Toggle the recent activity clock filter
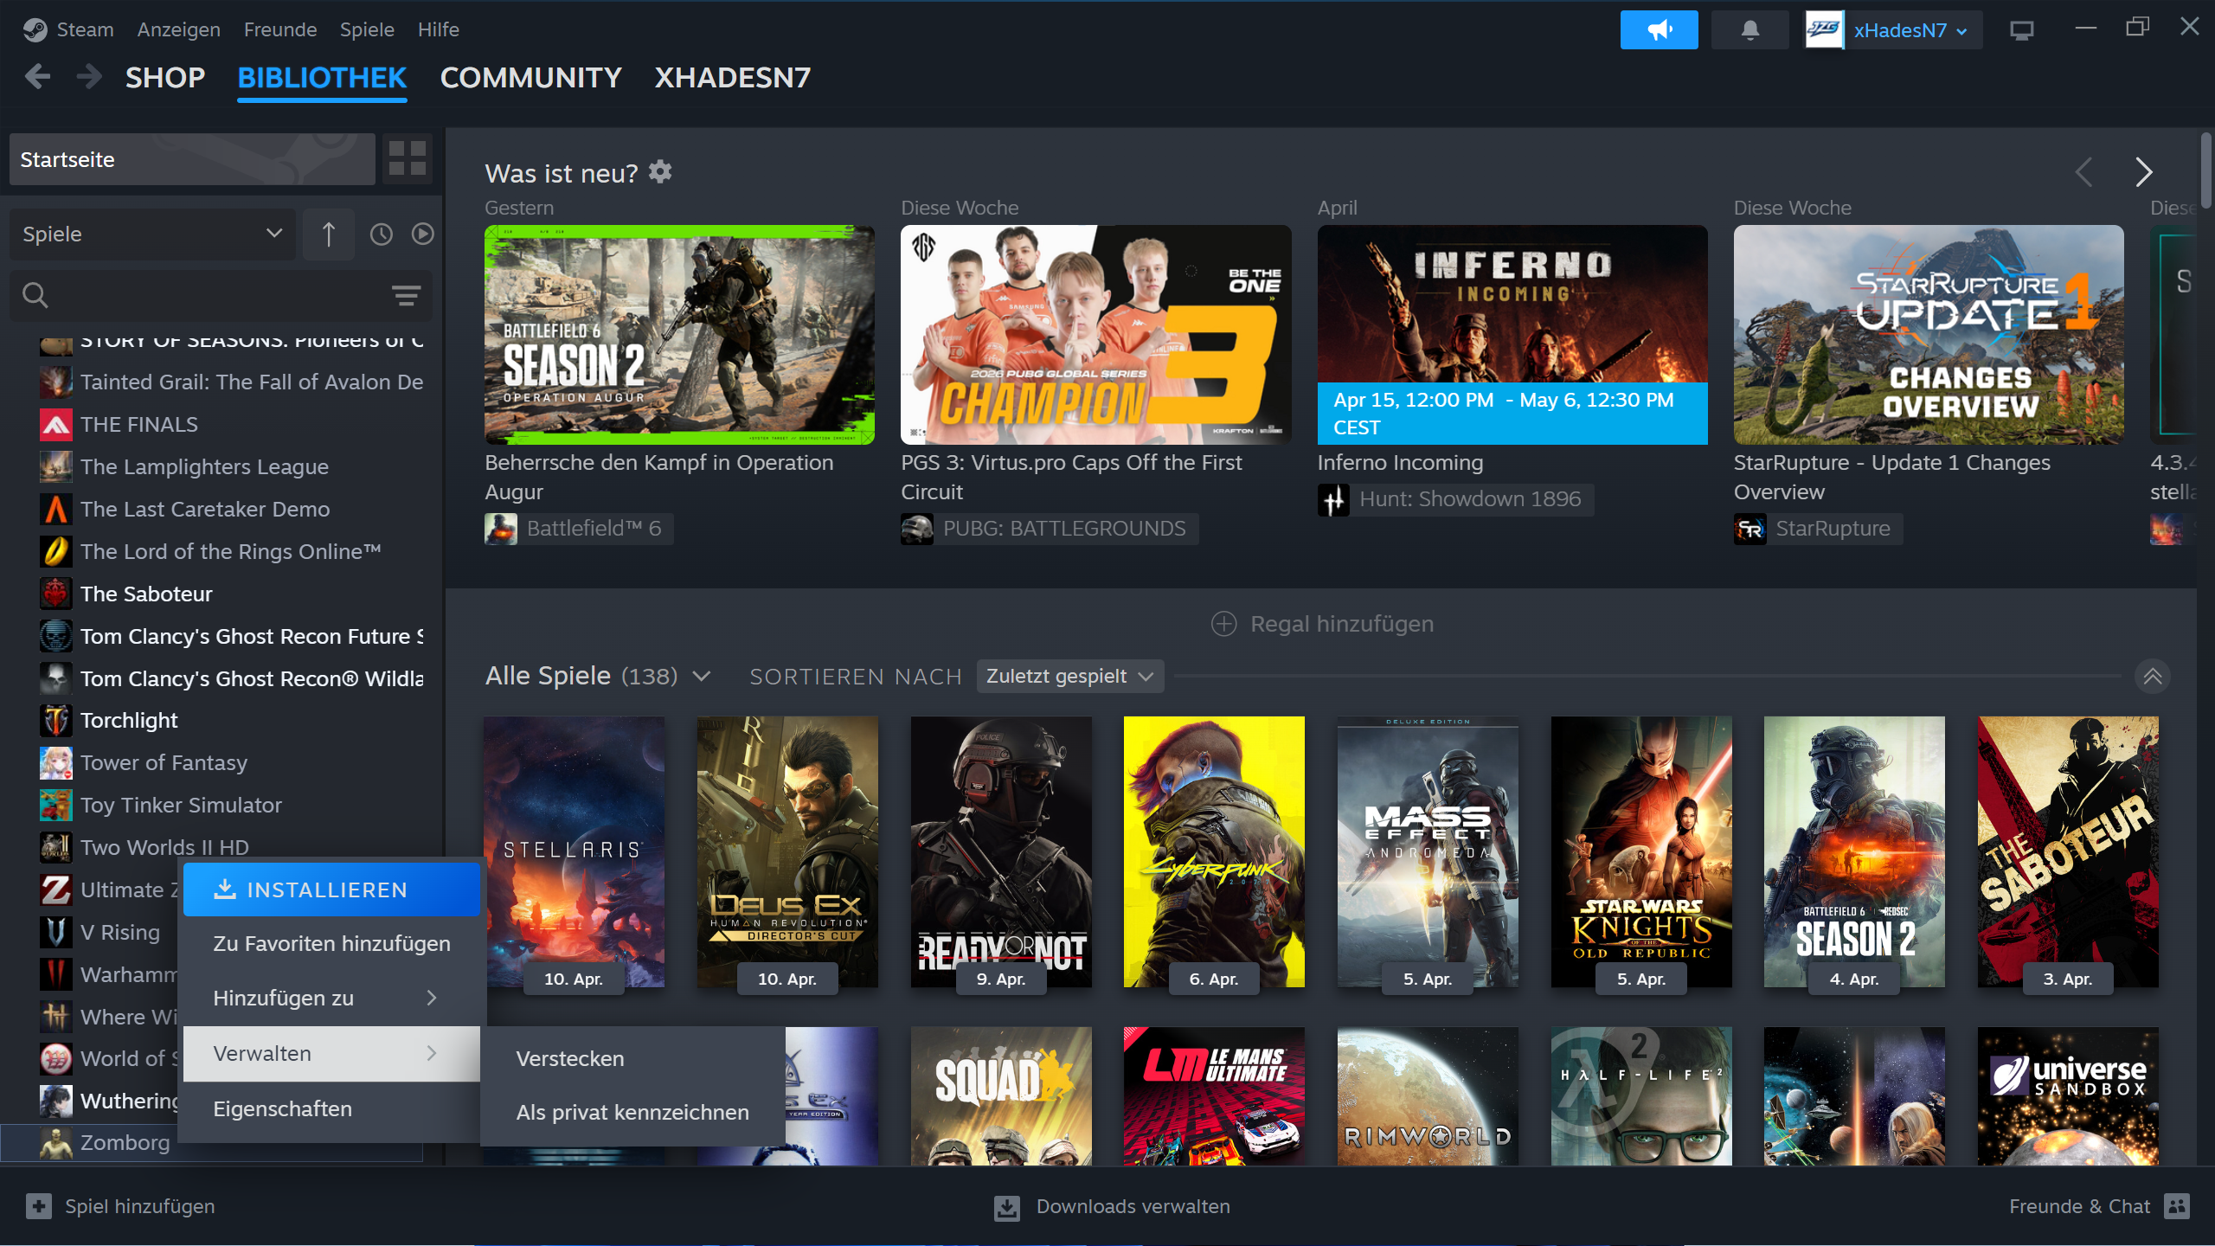The height and width of the screenshot is (1246, 2215). 381,234
